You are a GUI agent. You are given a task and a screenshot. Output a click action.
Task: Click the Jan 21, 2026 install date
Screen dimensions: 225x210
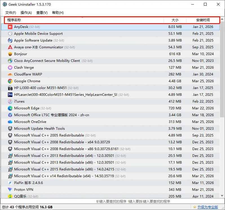click(203, 27)
